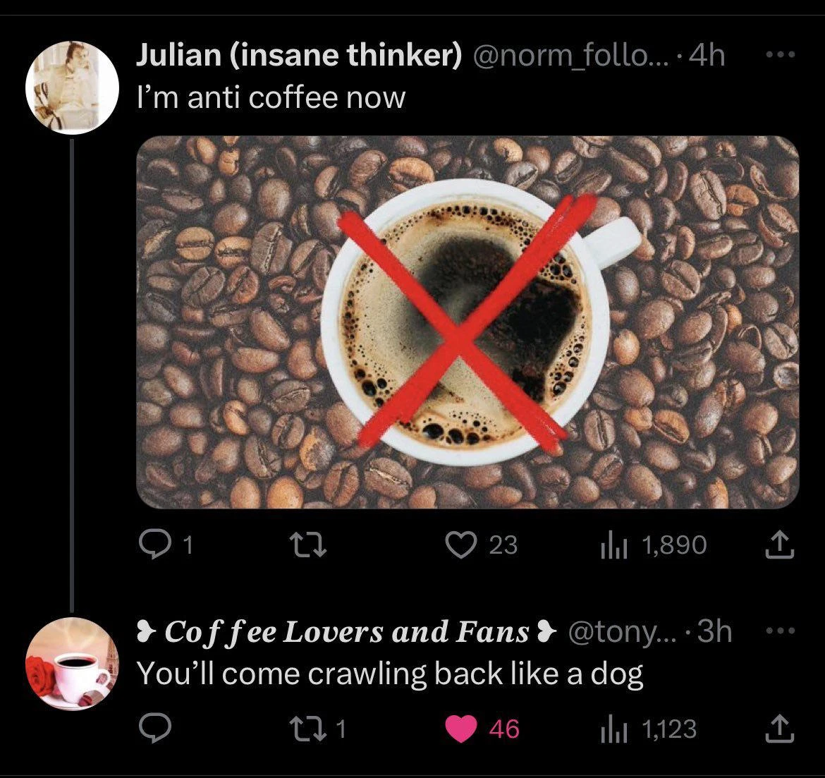
Task: Visit Julian (insane thinker) profile name
Action: pos(296,56)
